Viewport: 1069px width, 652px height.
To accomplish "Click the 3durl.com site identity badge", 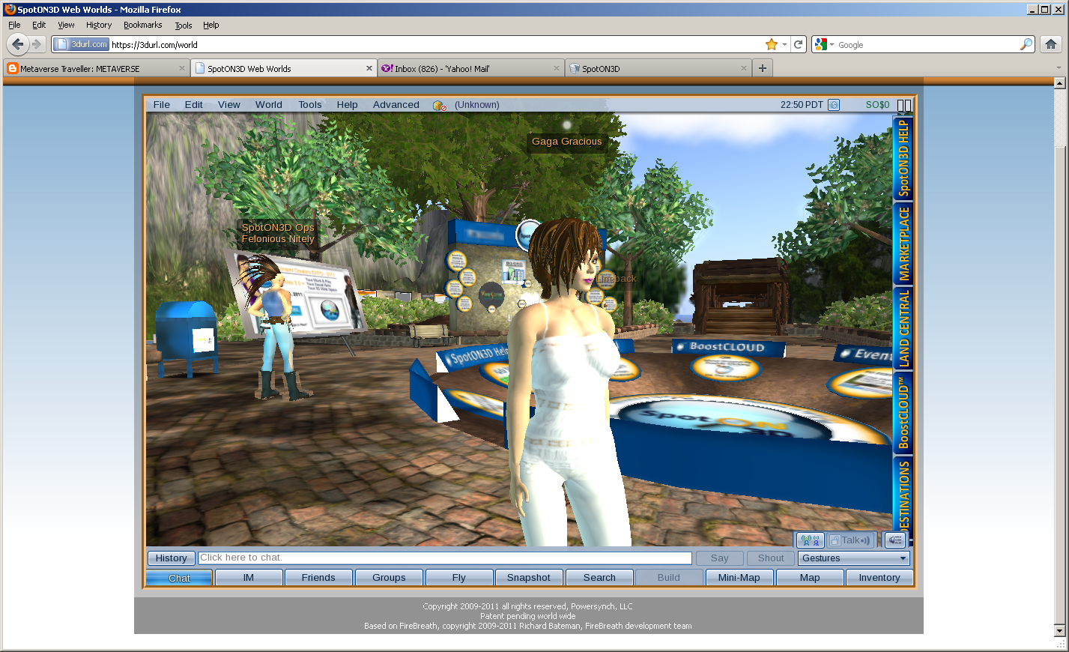I will pyautogui.click(x=82, y=44).
